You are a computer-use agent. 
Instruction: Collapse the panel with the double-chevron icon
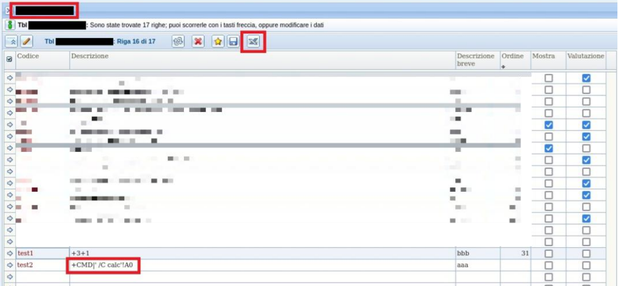tap(11, 41)
